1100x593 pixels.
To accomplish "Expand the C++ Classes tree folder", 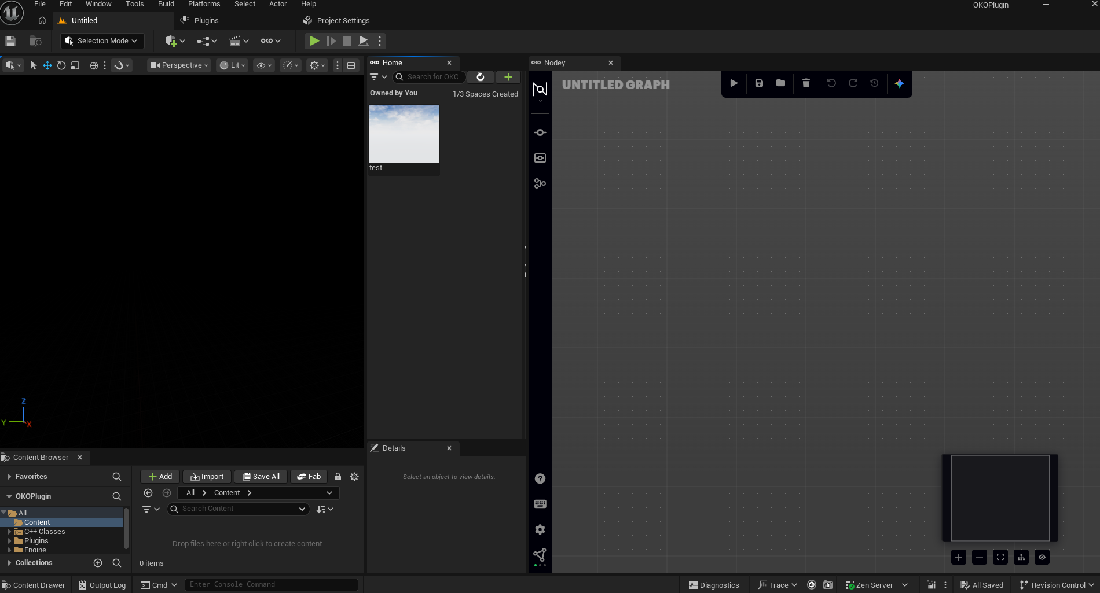I will (x=9, y=532).
